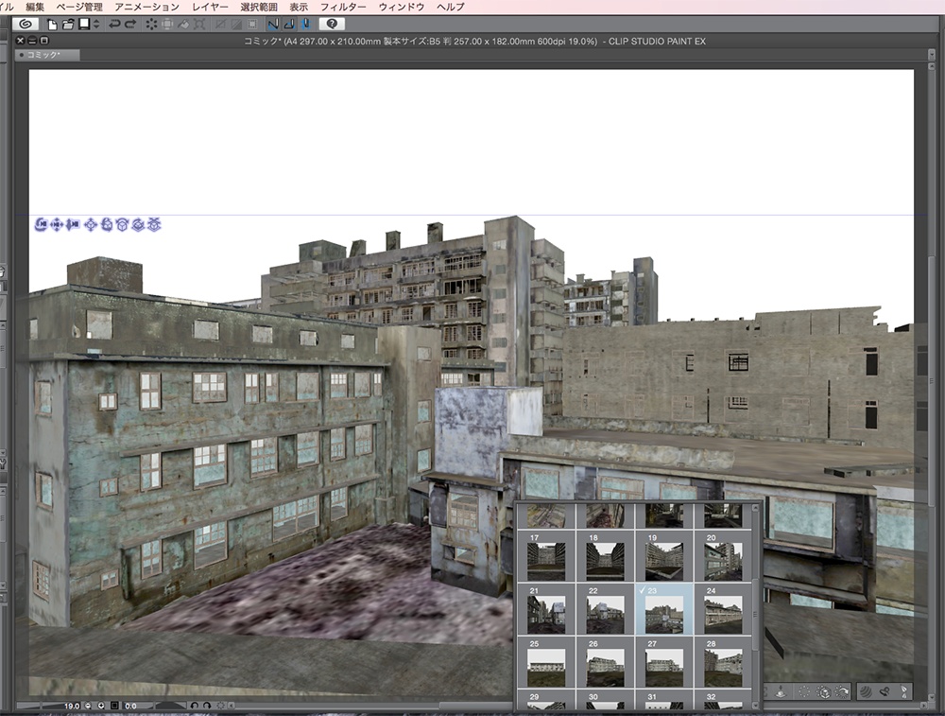Select camera preset thumbnail 24

(x=723, y=614)
